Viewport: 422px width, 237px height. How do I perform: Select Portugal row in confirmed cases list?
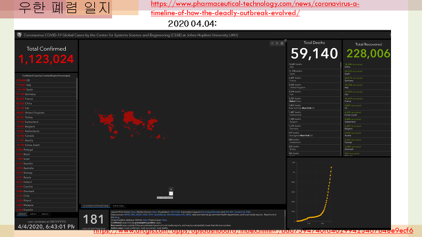(46, 149)
